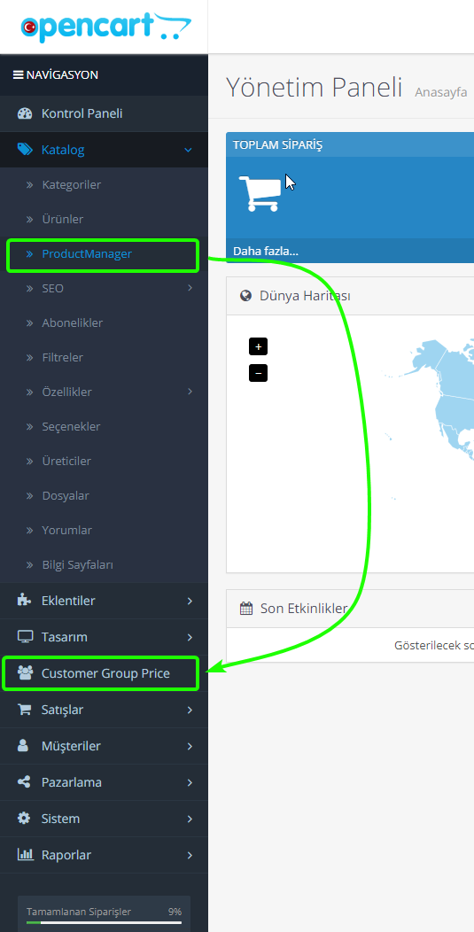Collapse the Katalog menu chevron
Viewport: 474px width, 932px height.
[189, 150]
